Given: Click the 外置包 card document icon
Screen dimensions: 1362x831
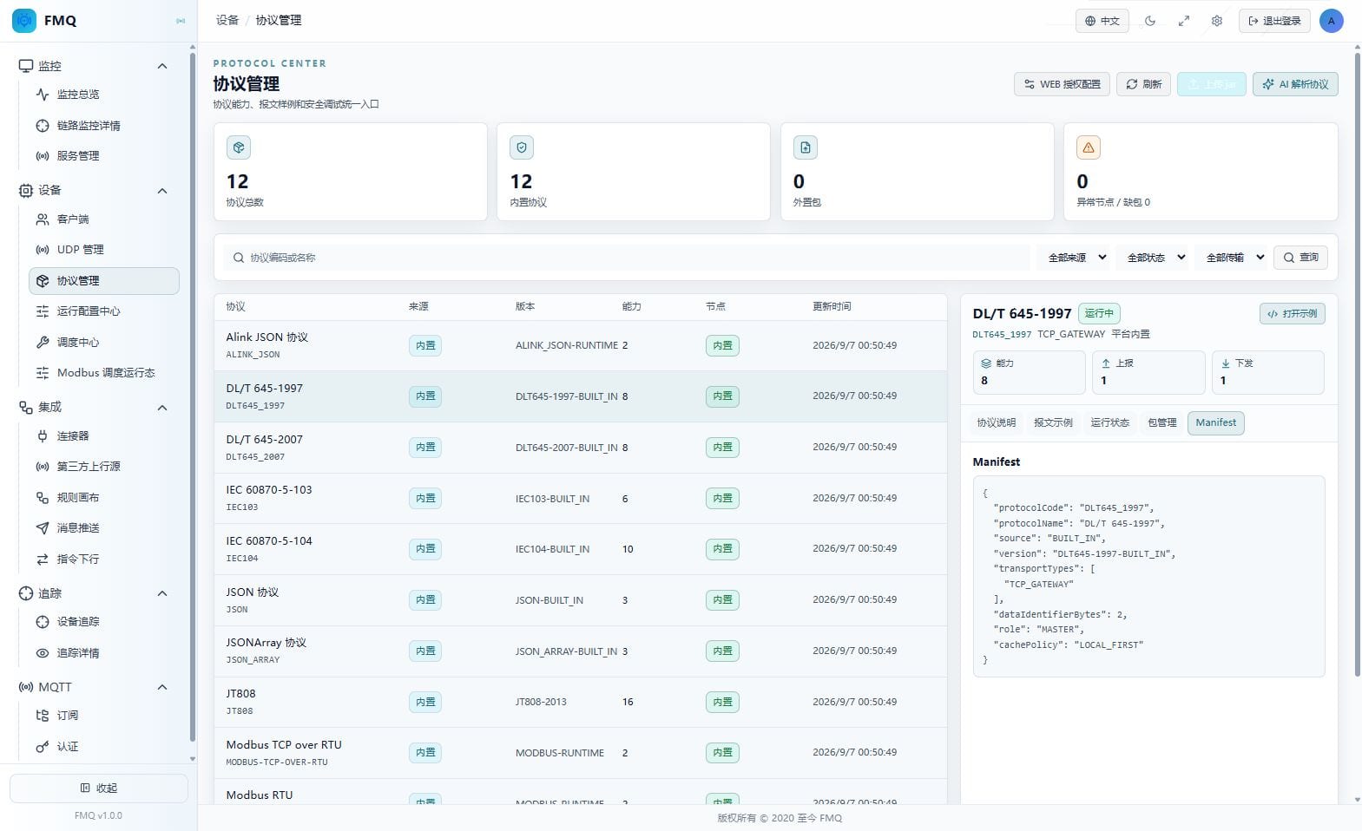Looking at the screenshot, I should click(x=806, y=147).
